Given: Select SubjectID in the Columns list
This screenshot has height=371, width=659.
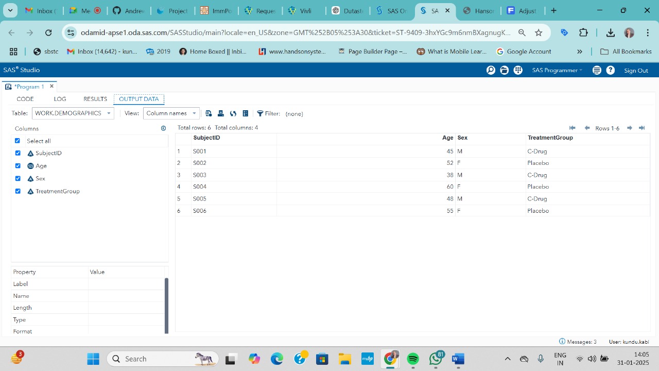Looking at the screenshot, I should pos(48,153).
